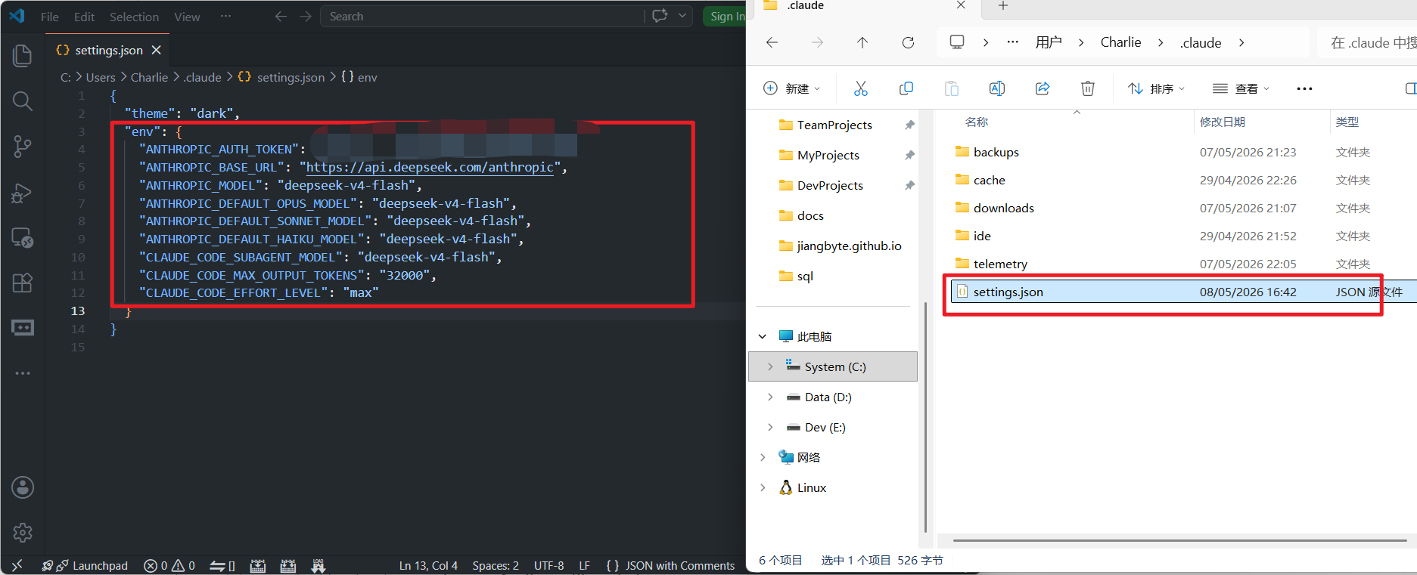Open a remote window from the status bar
The width and height of the screenshot is (1417, 575).
pyautogui.click(x=17, y=565)
